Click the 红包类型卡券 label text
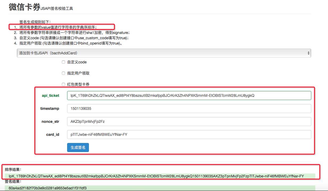328x191 pixels. click(78, 84)
